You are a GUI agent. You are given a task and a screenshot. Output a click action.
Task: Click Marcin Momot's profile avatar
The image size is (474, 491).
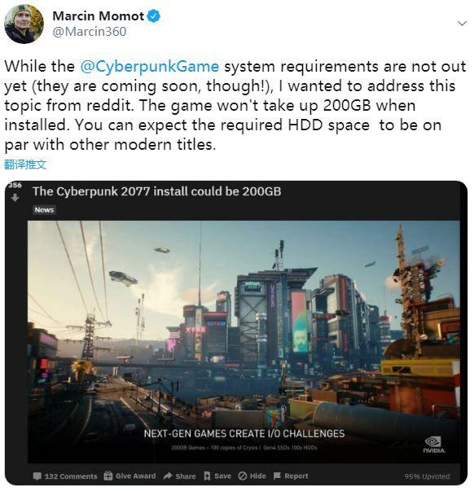click(x=24, y=24)
